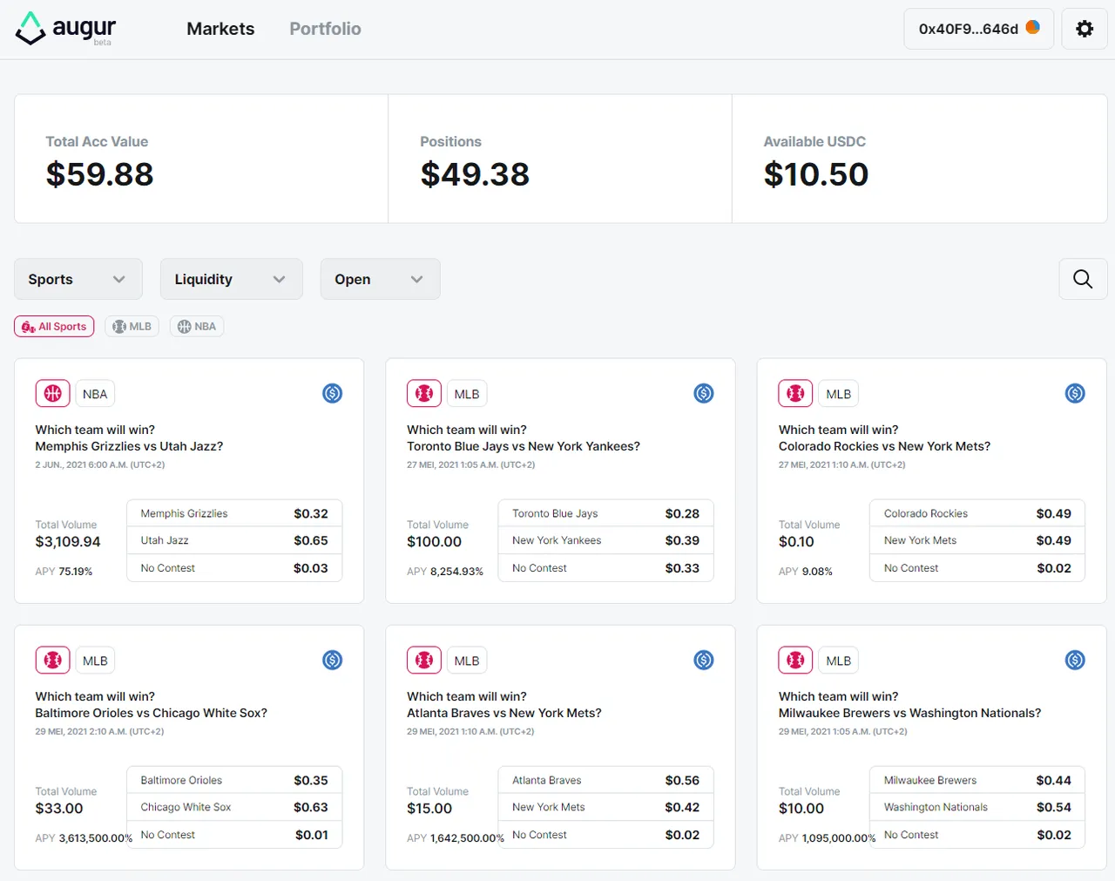Click the Augur logo

pyautogui.click(x=65, y=29)
